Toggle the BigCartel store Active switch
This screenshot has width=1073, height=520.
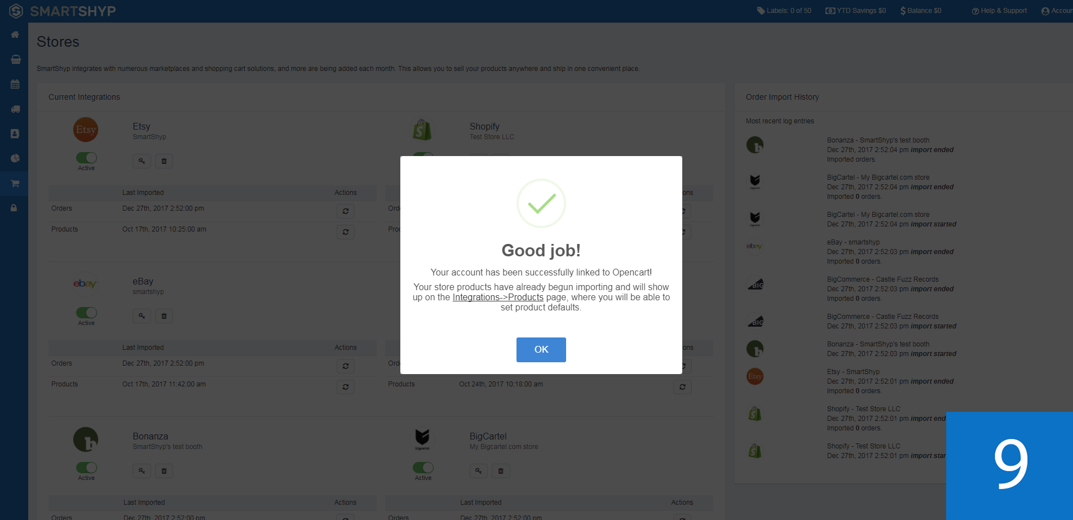pos(423,468)
